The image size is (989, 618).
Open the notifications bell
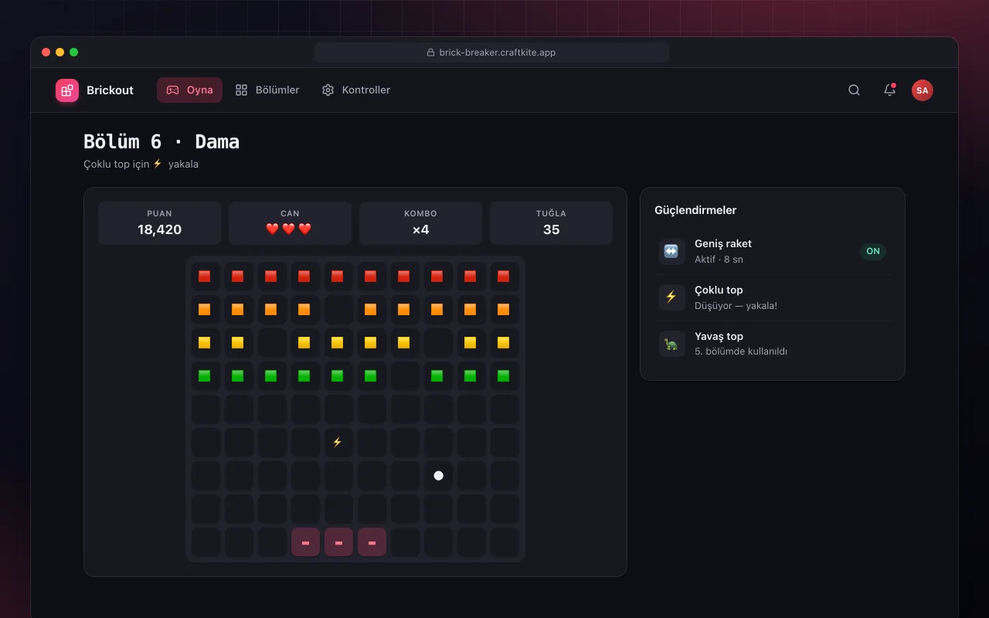(889, 90)
